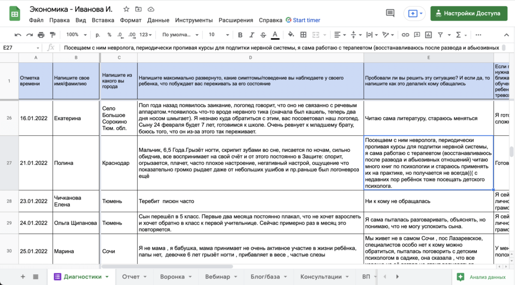
Task: Hide the menus with the collapse arrow
Action: tap(506, 35)
